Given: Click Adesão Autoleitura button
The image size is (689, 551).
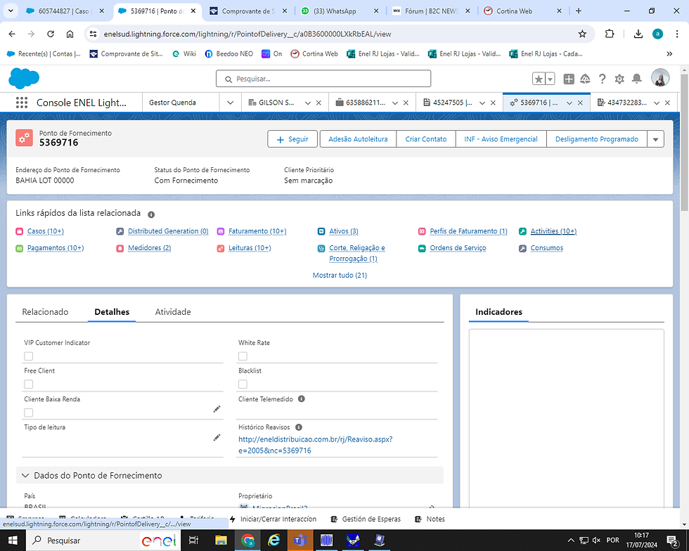Looking at the screenshot, I should pos(358,139).
